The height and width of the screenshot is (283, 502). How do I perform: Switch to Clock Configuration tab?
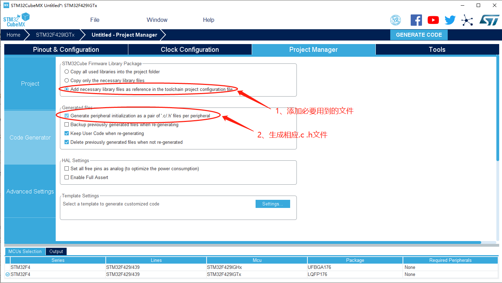[x=190, y=49]
